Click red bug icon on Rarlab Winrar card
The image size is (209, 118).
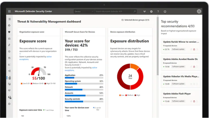pyautogui.click(x=194, y=49)
